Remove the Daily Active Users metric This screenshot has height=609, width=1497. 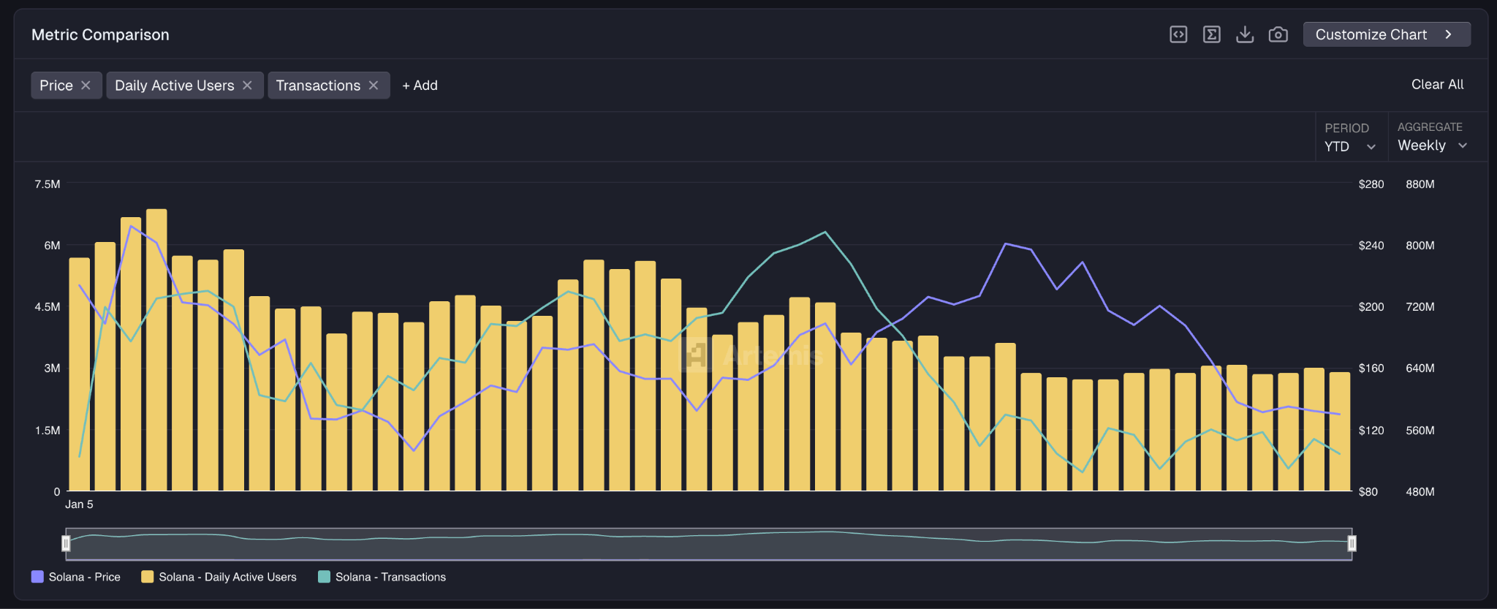248,86
